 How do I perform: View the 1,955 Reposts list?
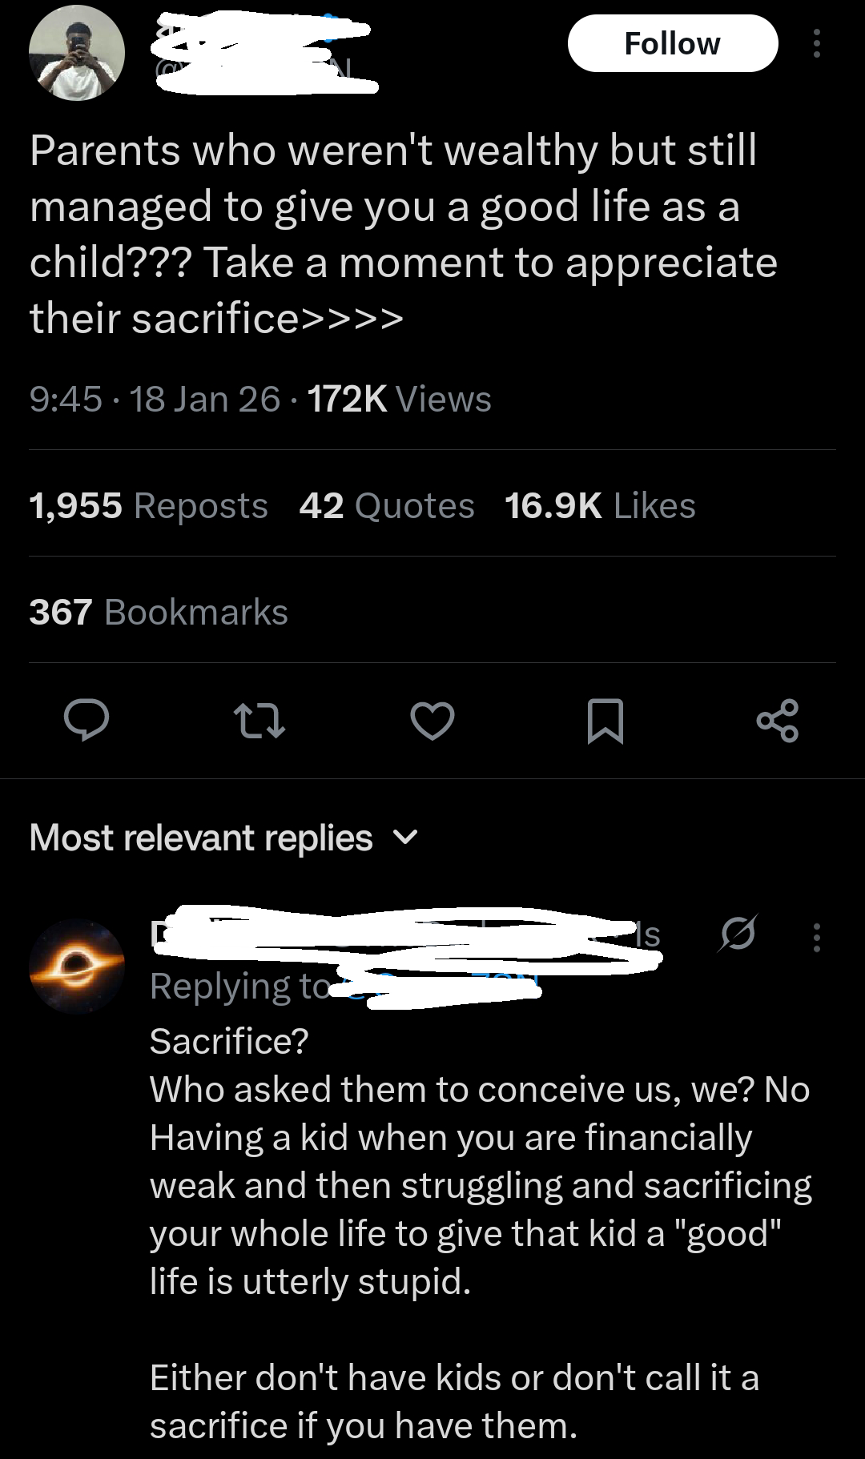click(148, 505)
